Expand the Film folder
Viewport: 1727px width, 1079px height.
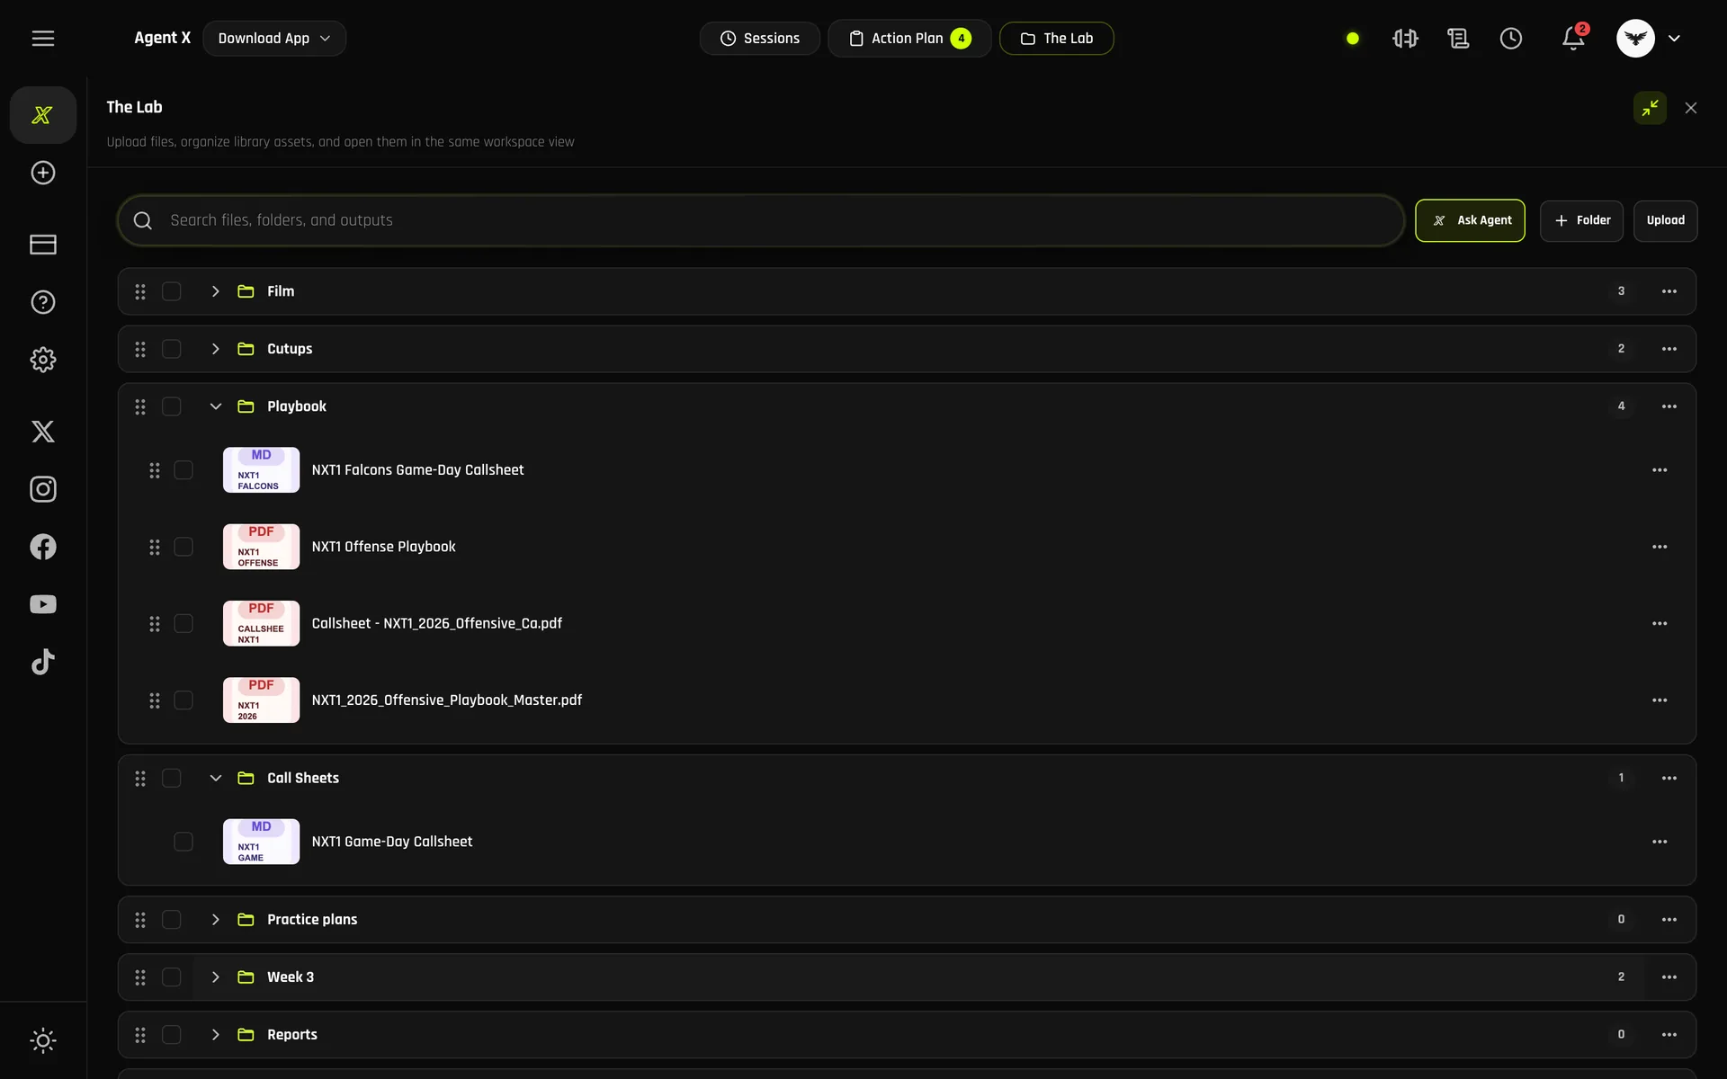click(216, 291)
